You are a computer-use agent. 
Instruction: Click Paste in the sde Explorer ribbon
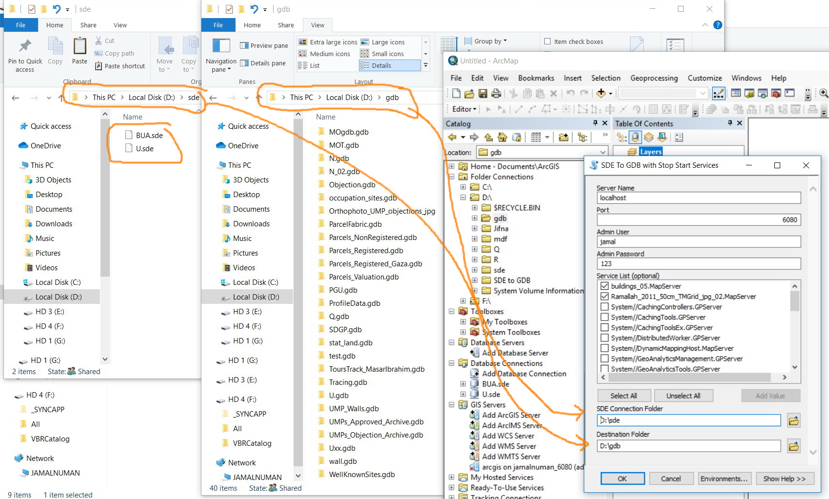pos(79,51)
